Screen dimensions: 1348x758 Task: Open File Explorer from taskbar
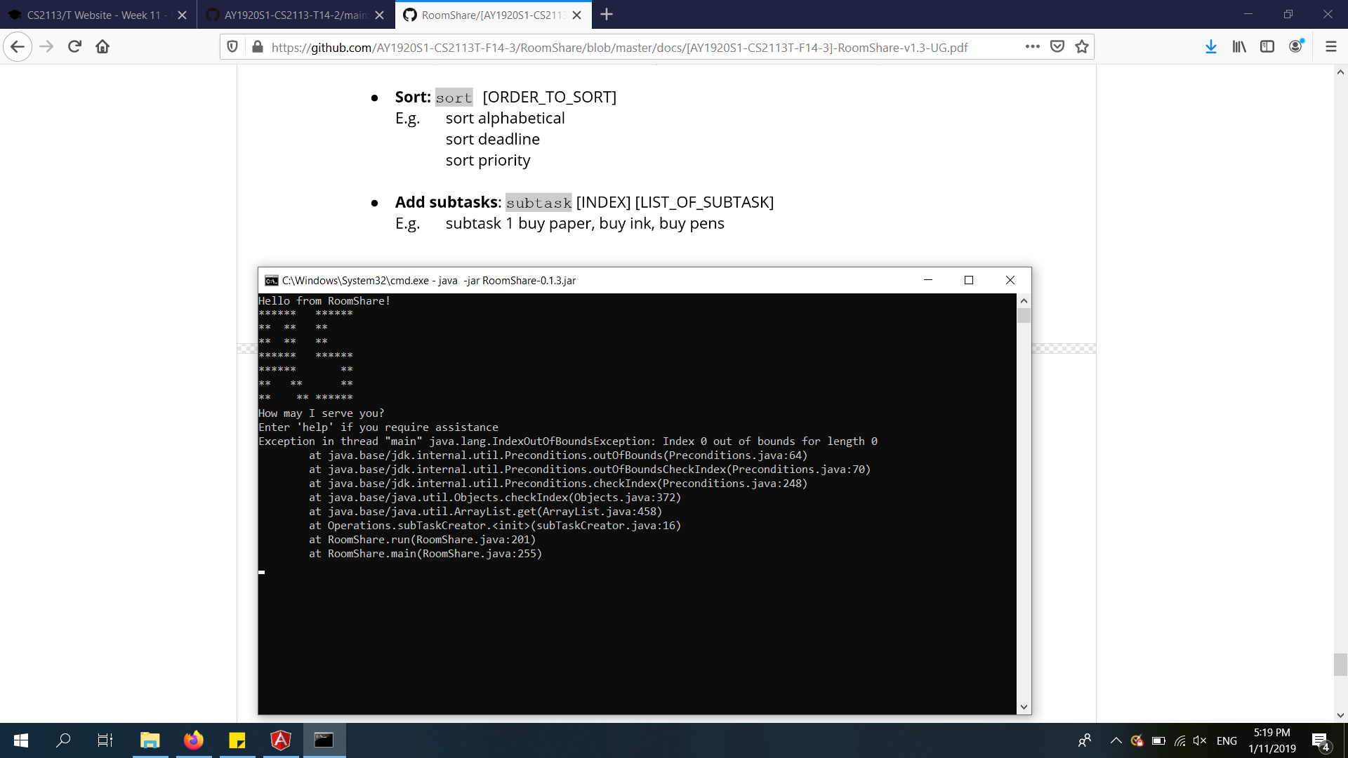coord(150,740)
